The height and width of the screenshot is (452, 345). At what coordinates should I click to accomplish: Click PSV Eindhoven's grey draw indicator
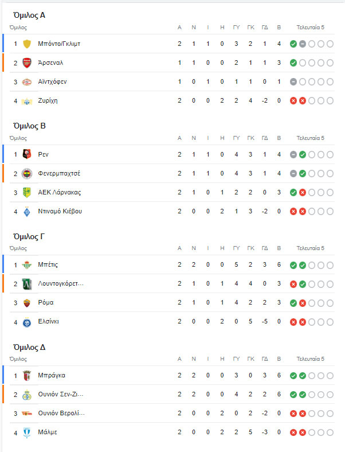click(x=293, y=81)
